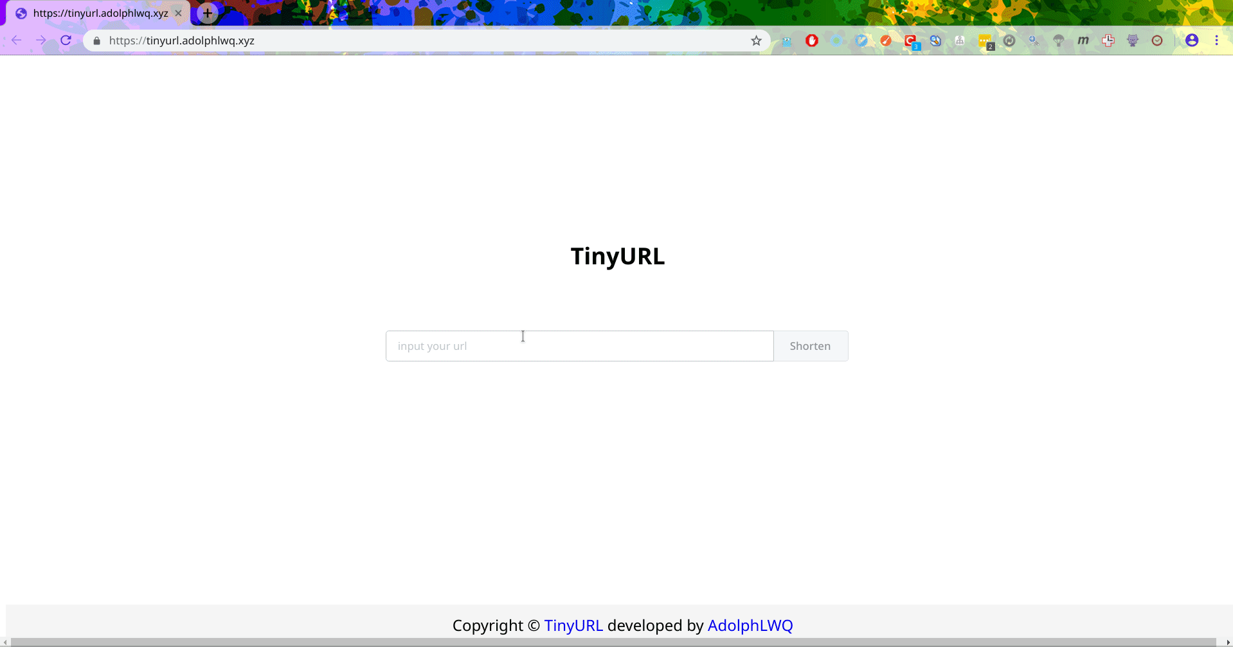Open the blue pen-and-box extension icon
The height and width of the screenshot is (647, 1233).
click(x=935, y=41)
